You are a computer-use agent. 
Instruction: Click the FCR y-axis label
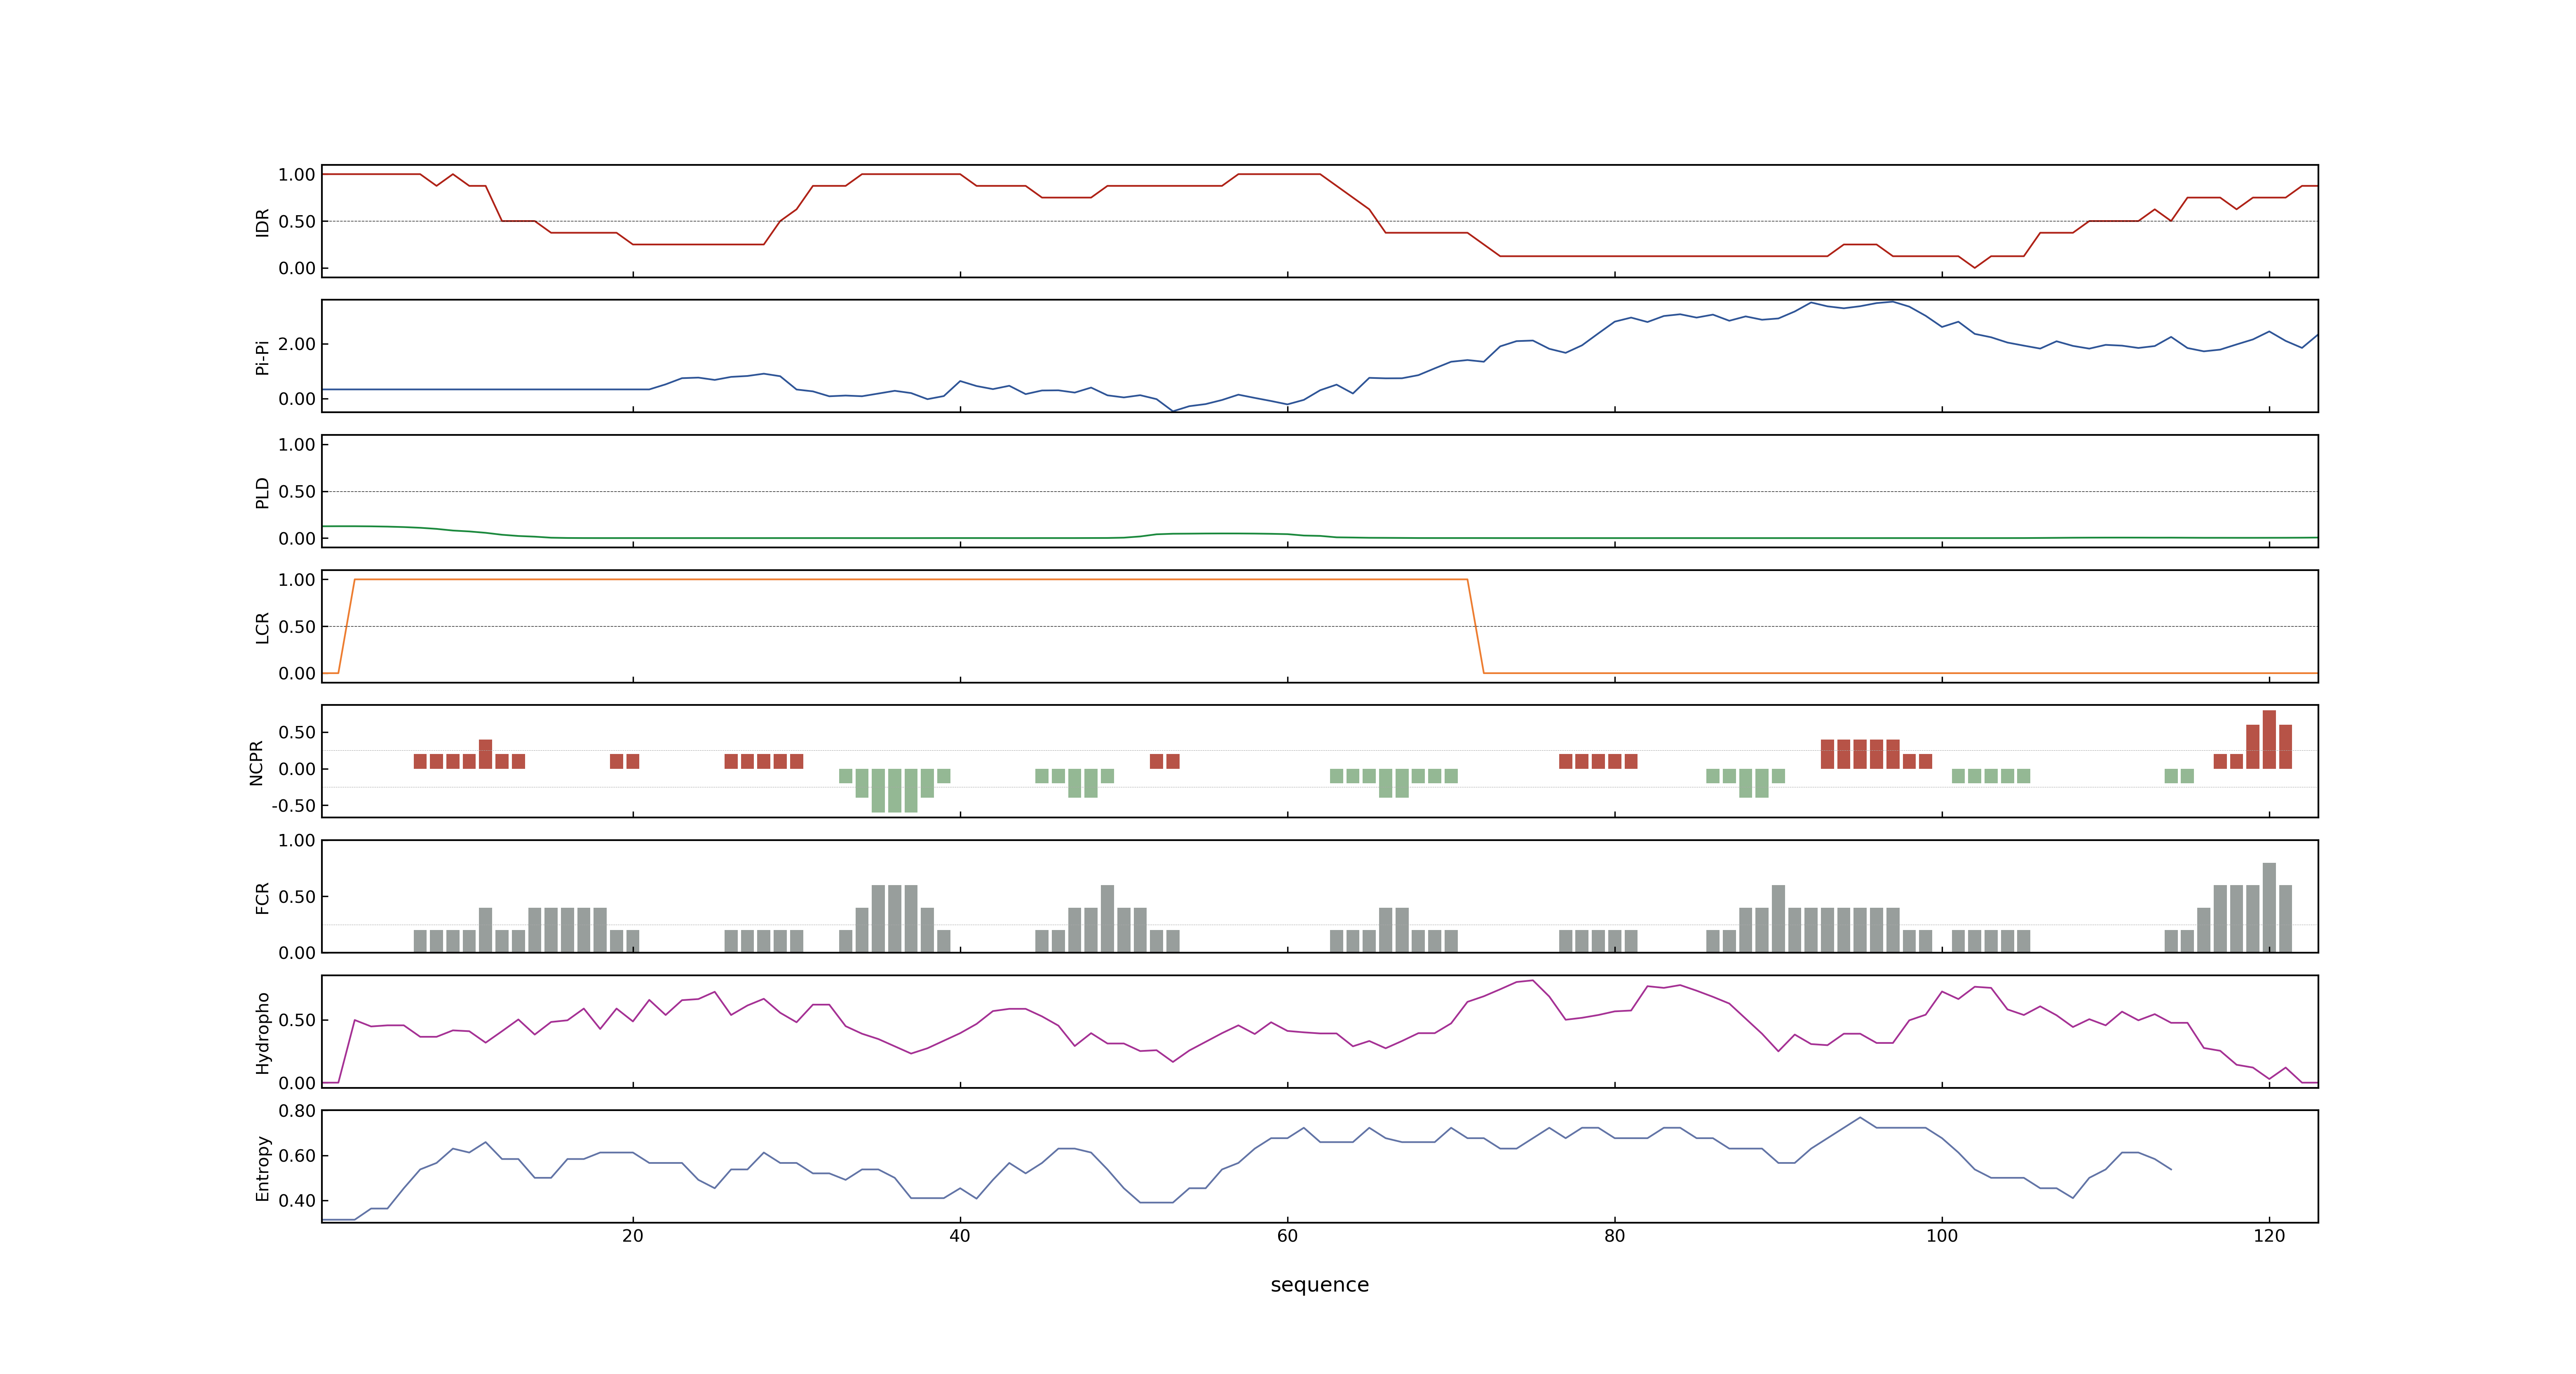click(x=262, y=897)
